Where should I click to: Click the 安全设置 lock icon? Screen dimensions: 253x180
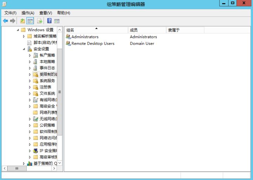coord(30,49)
